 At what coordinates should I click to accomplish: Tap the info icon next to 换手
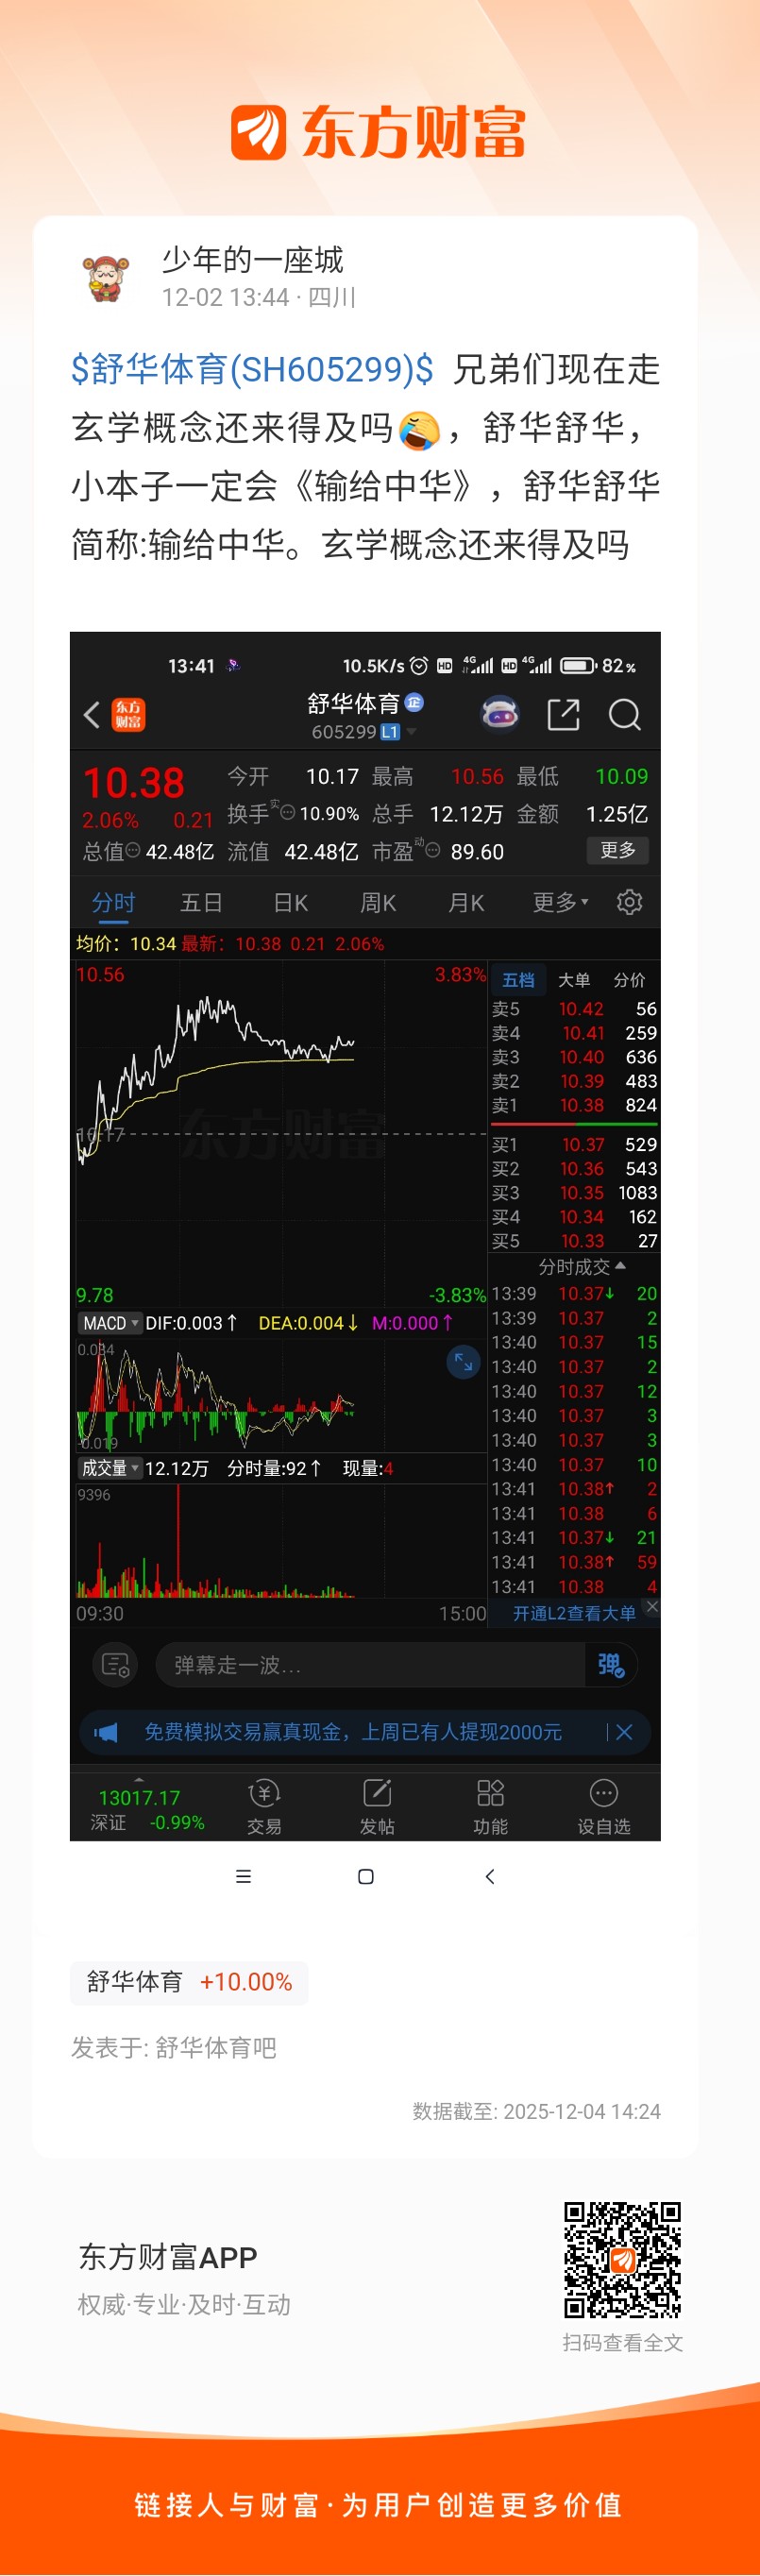pos(288,813)
